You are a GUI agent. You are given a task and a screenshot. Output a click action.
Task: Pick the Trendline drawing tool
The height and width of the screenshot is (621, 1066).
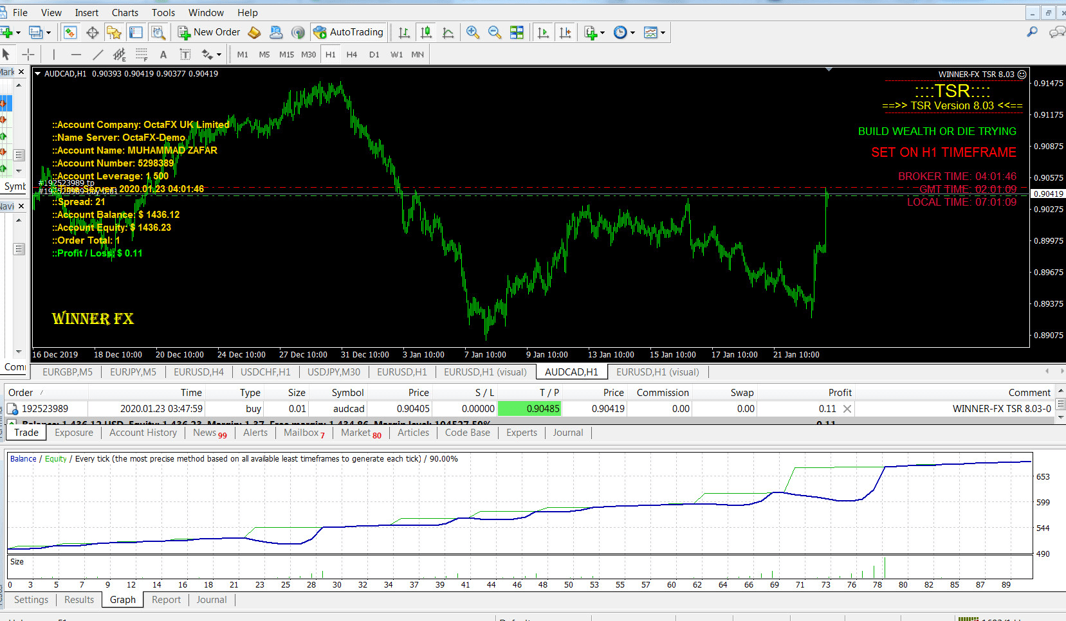(98, 55)
